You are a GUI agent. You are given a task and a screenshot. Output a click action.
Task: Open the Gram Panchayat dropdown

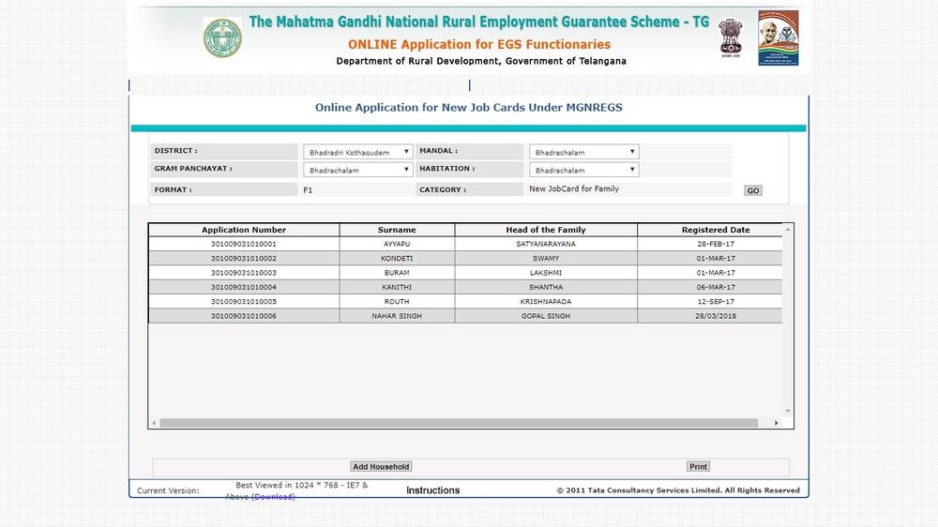(358, 170)
